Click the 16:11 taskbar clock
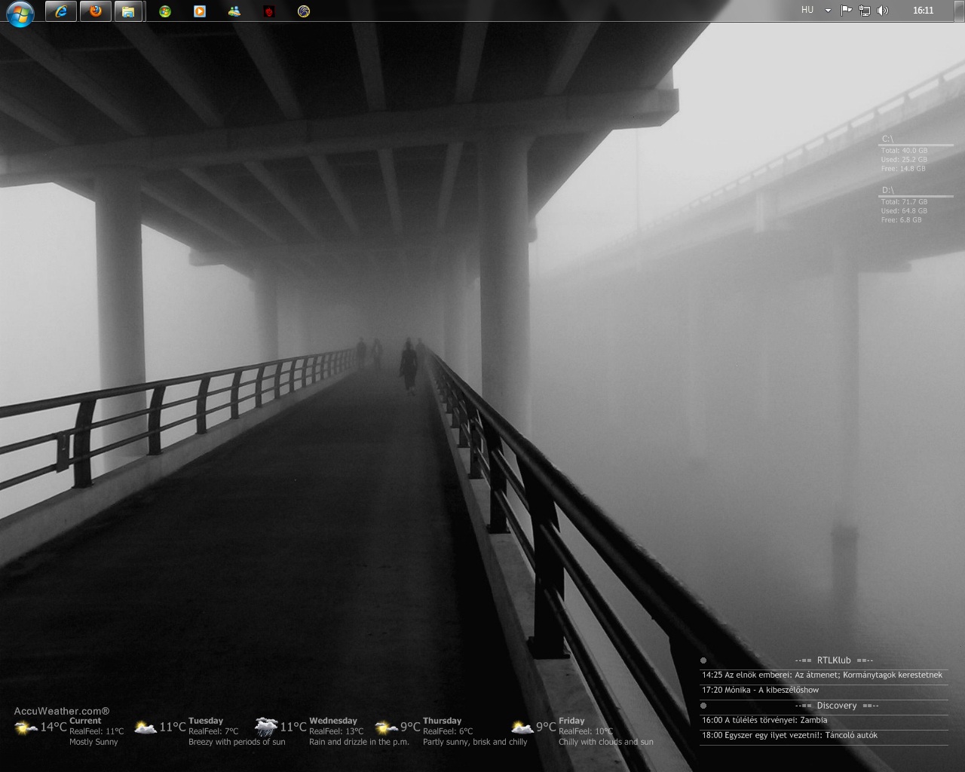Image resolution: width=965 pixels, height=772 pixels. pos(923,11)
